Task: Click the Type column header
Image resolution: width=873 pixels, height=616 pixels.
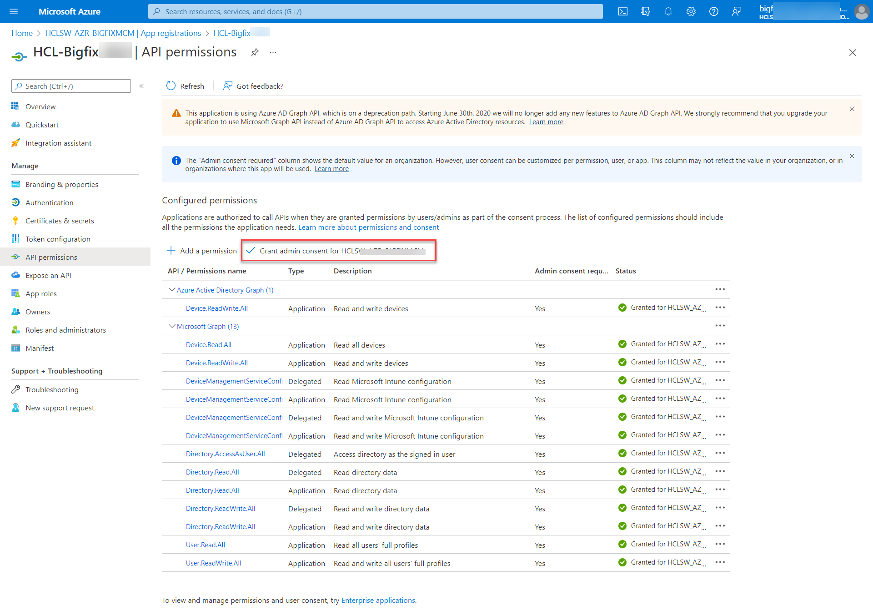Action: coord(296,271)
